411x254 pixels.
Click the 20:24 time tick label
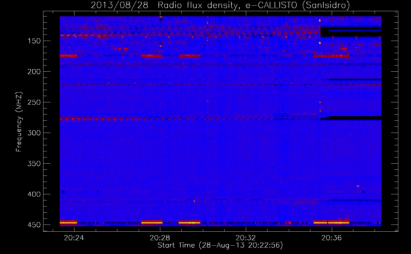click(74, 238)
